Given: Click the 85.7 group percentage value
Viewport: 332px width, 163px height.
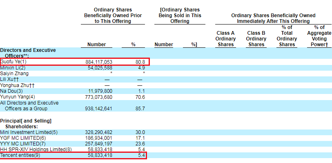Looking at the screenshot, I should click(140, 109).
